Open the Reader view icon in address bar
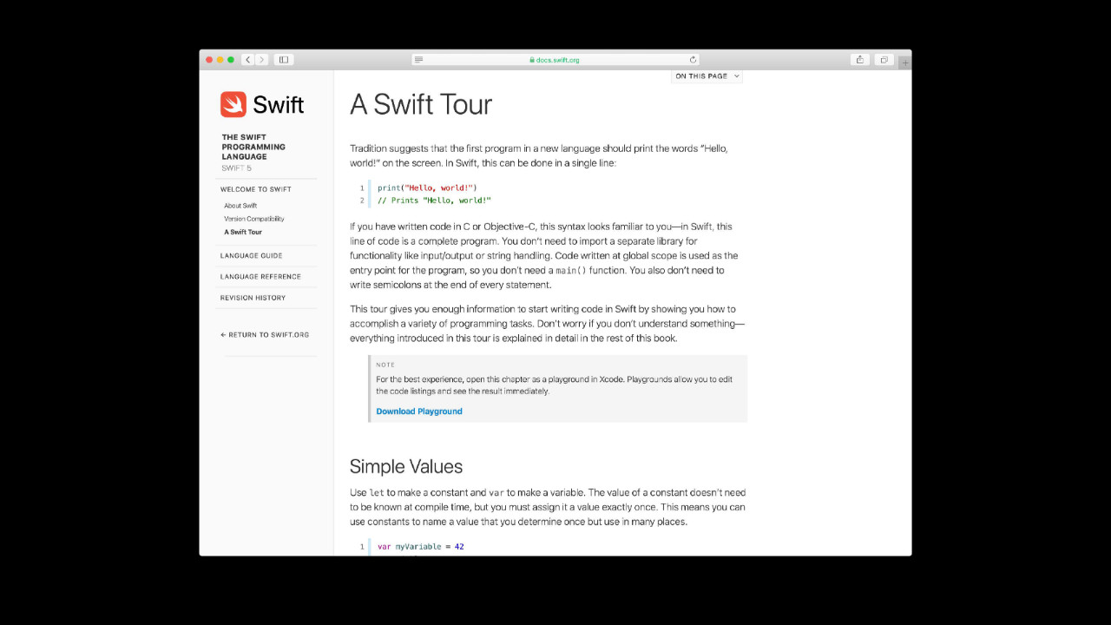The image size is (1111, 625). point(418,60)
